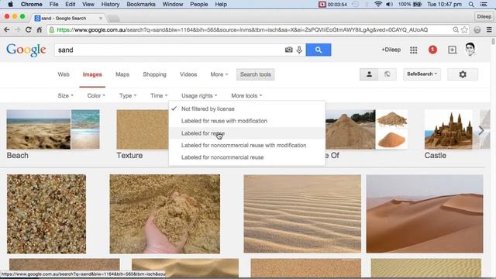496x279 pixels.
Task: Switch to the Shopping tab
Action: pyautogui.click(x=154, y=74)
